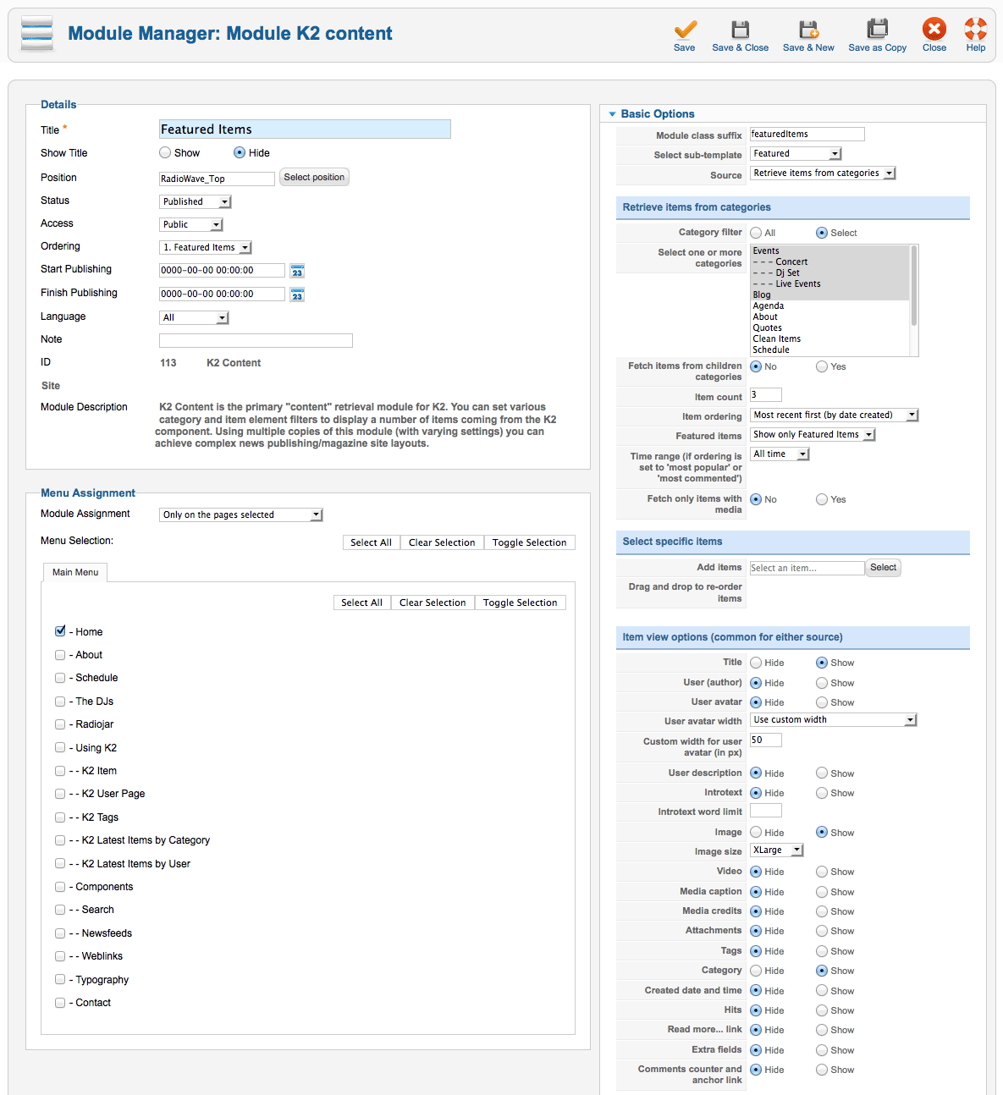Open the Source dropdown
The image size is (1003, 1095).
tap(823, 173)
